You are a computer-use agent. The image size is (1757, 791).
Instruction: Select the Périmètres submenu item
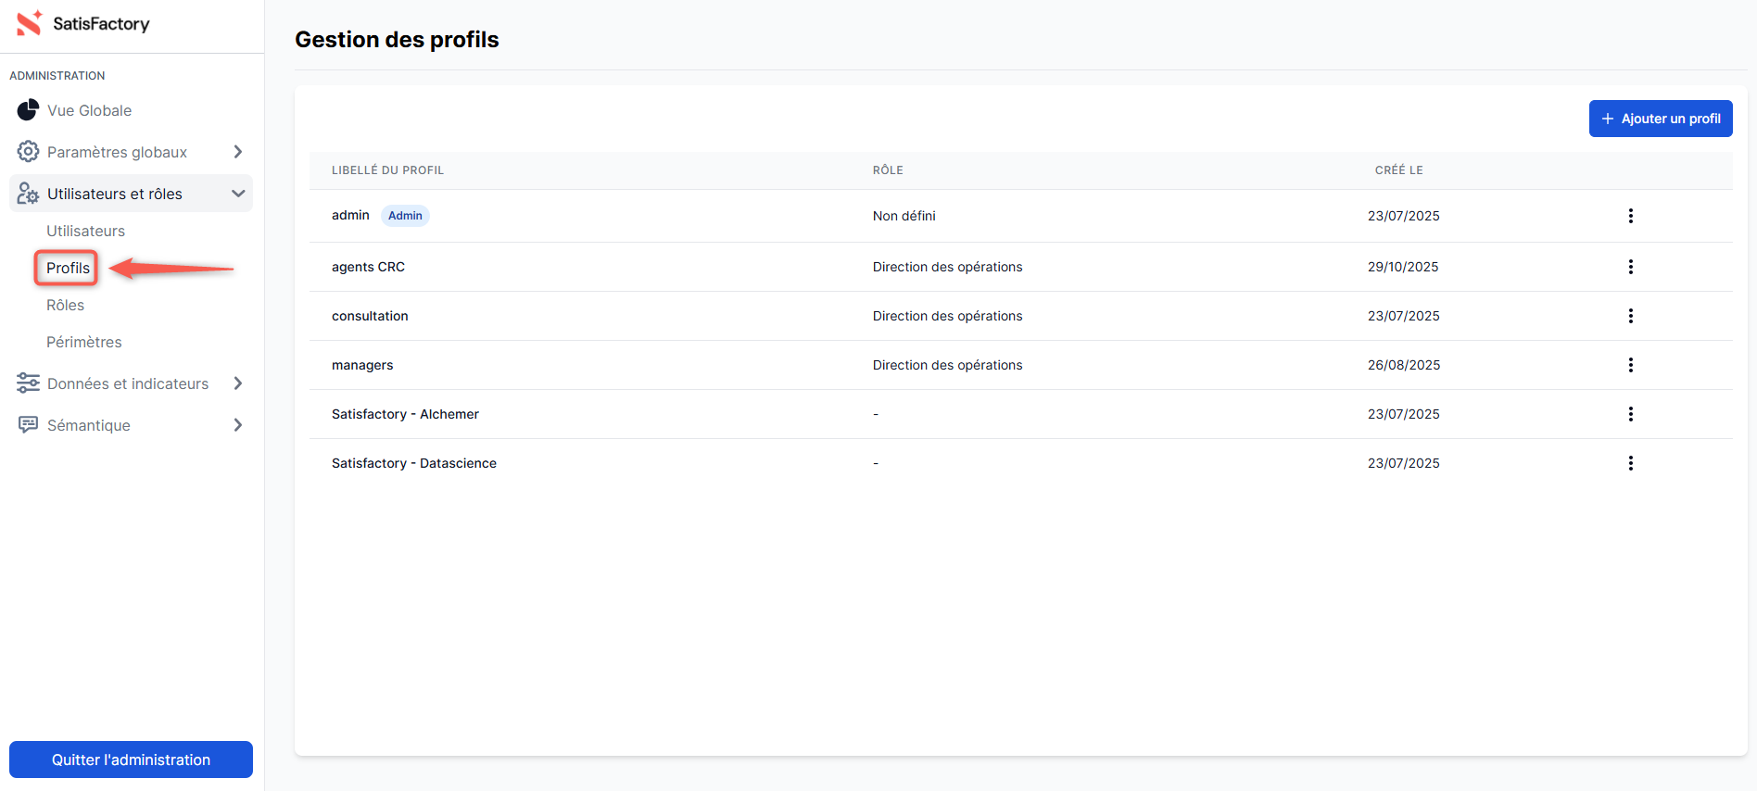pyautogui.click(x=84, y=342)
